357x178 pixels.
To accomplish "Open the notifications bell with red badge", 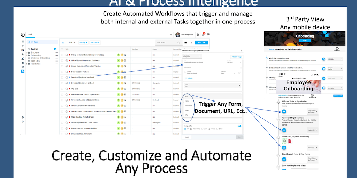I will coord(203,34).
